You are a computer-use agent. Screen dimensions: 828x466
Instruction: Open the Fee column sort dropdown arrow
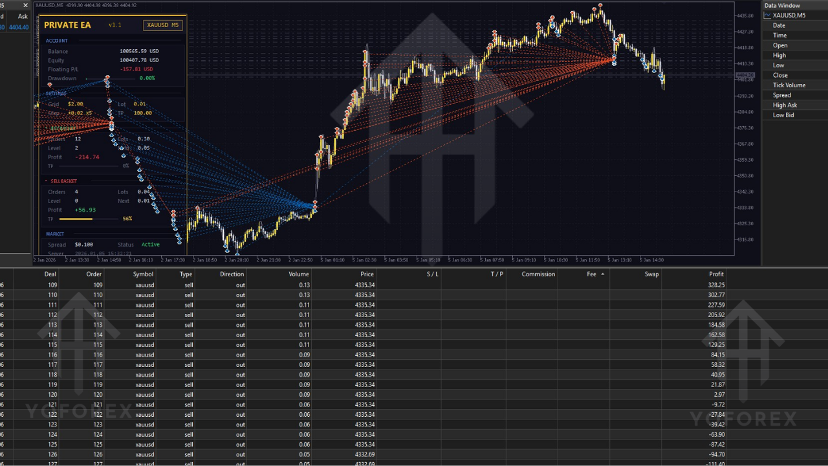click(x=602, y=274)
